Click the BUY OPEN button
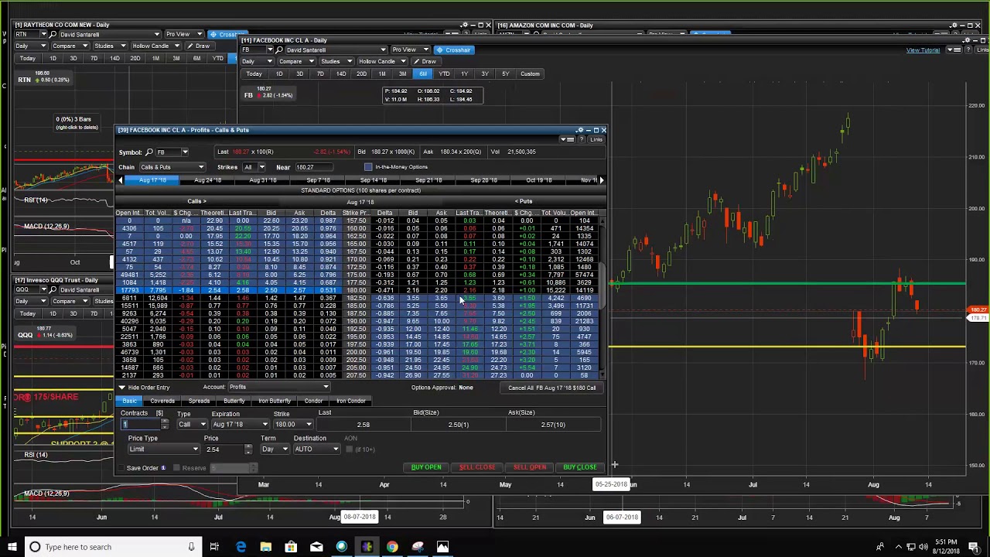Screen dimensions: 990x557 [x=426, y=467]
